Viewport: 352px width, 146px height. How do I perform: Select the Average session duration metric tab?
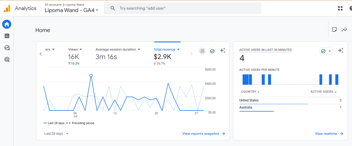118,49
